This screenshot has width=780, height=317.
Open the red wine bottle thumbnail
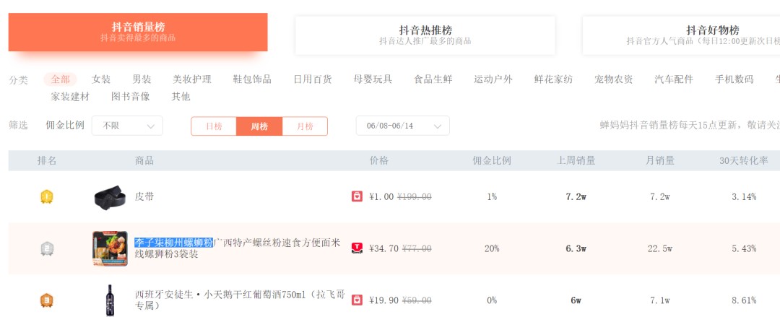110,300
